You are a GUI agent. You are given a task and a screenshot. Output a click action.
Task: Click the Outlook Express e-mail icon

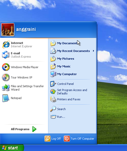click(x=6, y=55)
